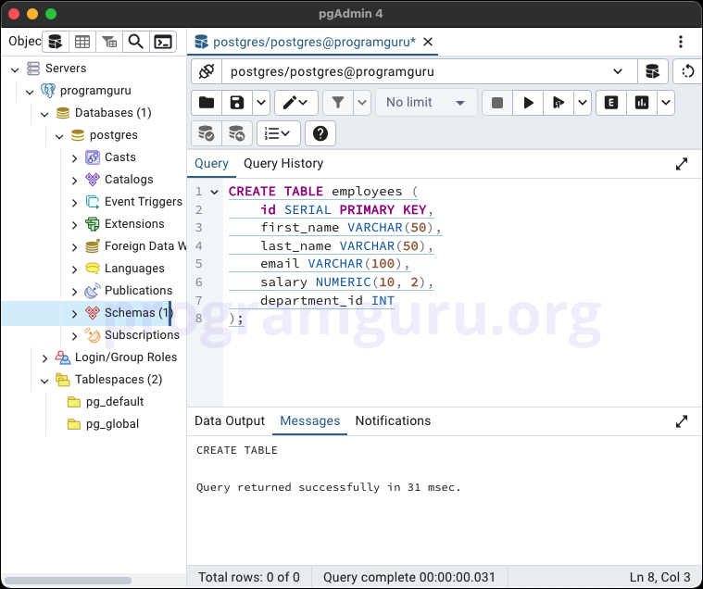
Task: Click the 'Total rows: 0 of 0' status
Action: click(x=249, y=577)
